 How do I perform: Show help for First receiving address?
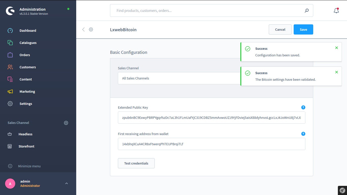(303, 134)
